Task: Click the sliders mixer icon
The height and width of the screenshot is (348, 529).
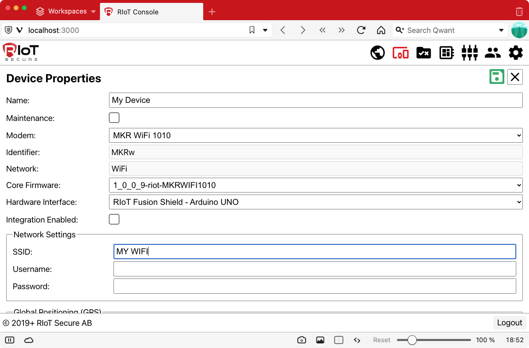Action: (x=469, y=53)
